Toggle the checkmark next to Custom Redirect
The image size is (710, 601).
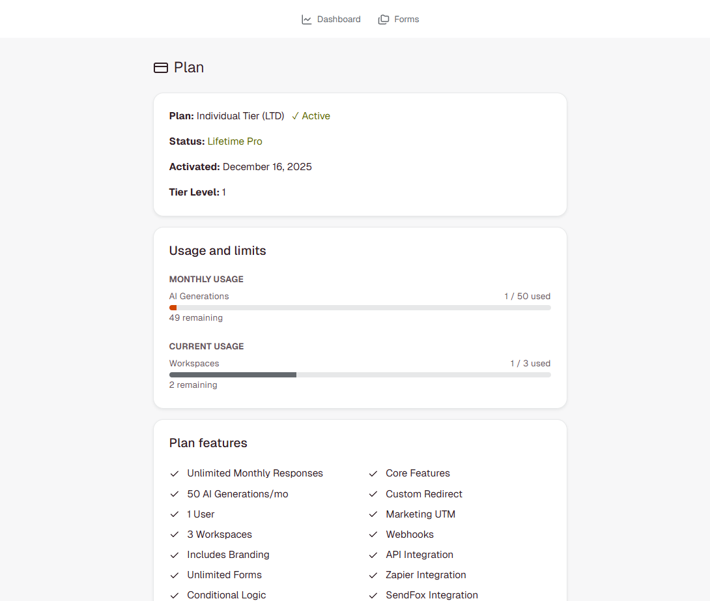click(373, 493)
